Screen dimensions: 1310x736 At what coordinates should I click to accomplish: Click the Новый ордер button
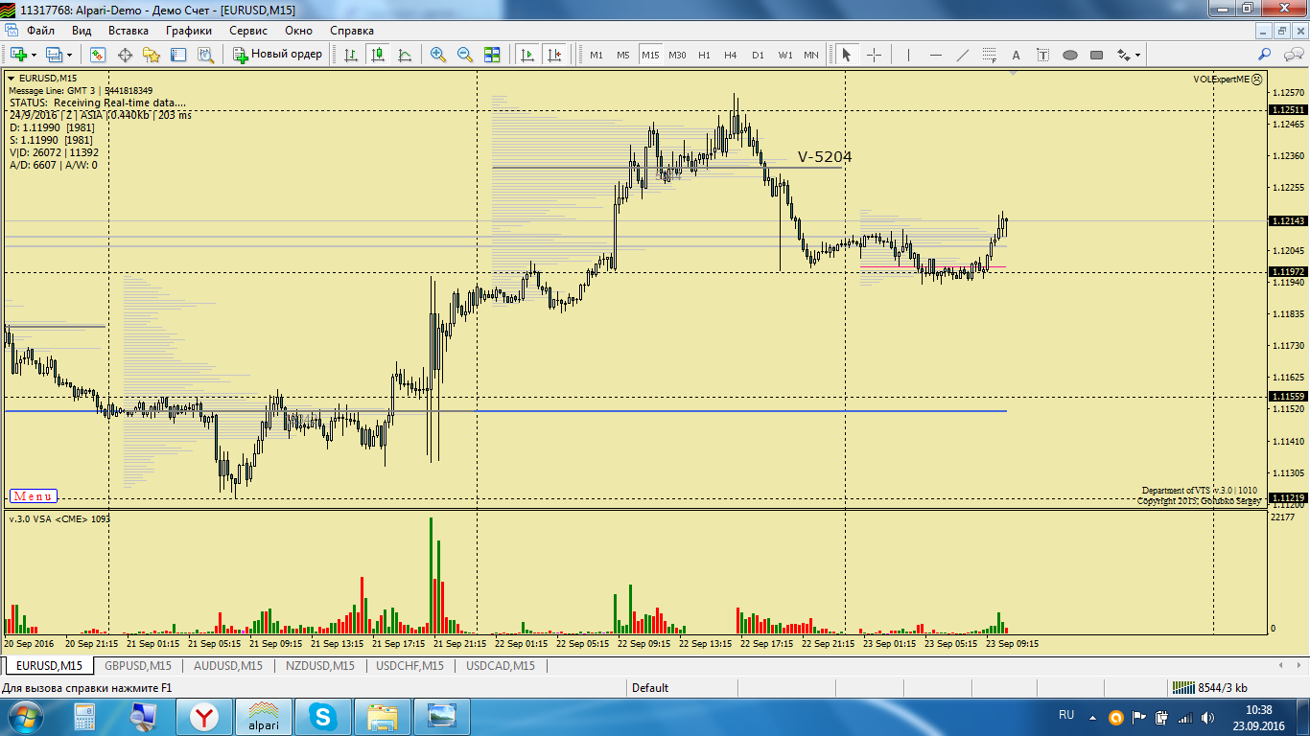click(278, 55)
